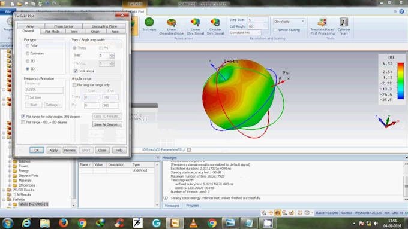
Task: Launch Firefox from the taskbar
Action: 63,223
